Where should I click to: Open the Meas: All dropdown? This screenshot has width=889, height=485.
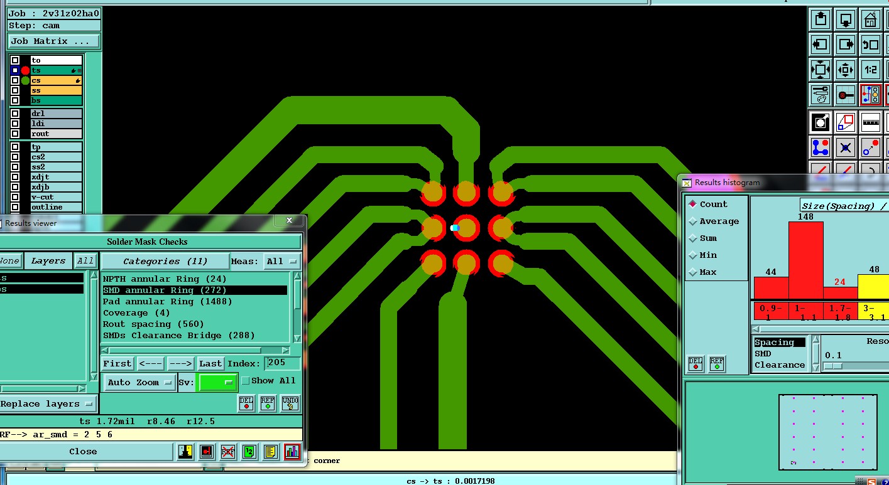[x=283, y=261]
